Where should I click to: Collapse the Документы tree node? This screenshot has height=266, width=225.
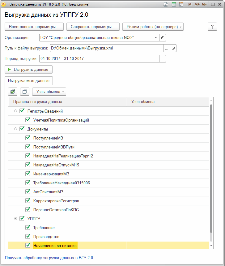tap(15, 129)
